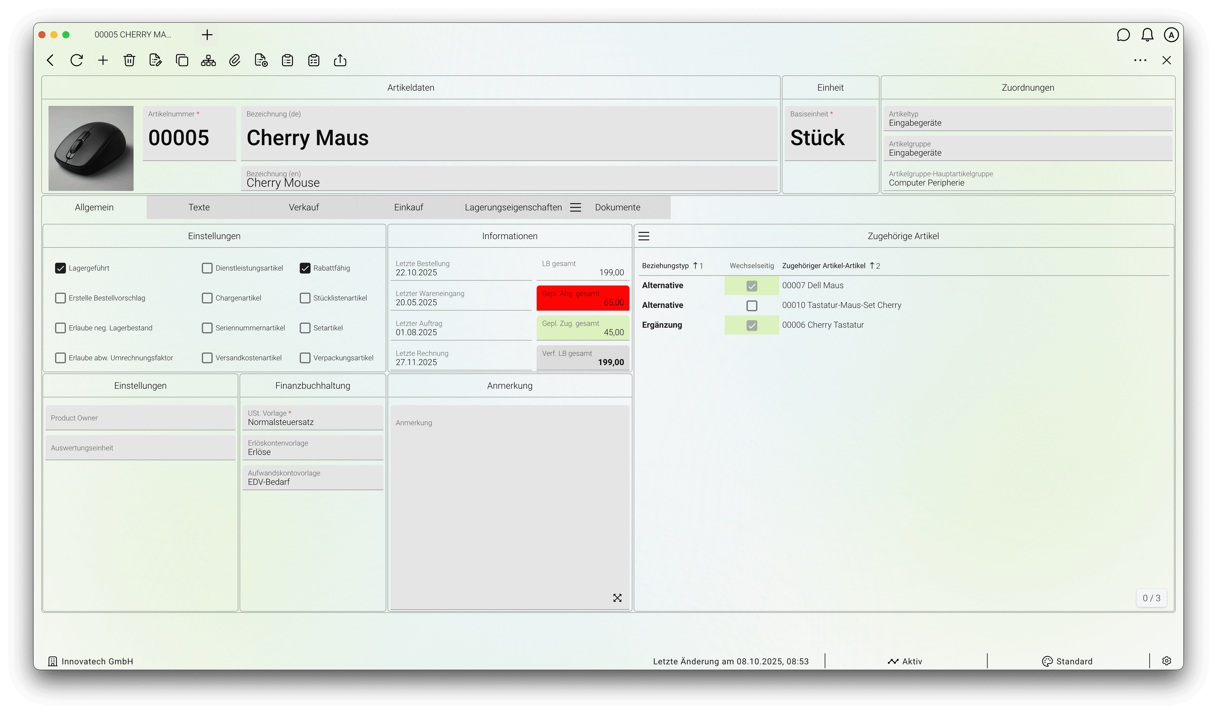1217x714 pixels.
Task: Click the Standard theme button
Action: (x=1067, y=661)
